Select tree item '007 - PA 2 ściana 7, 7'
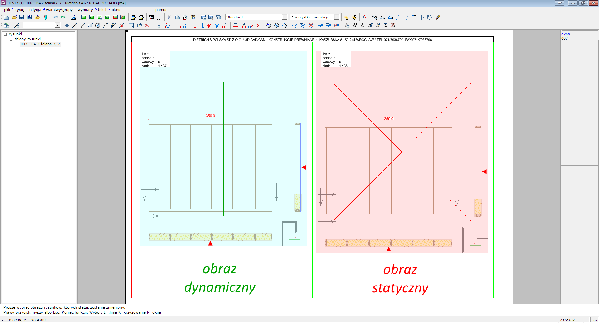 pos(40,44)
